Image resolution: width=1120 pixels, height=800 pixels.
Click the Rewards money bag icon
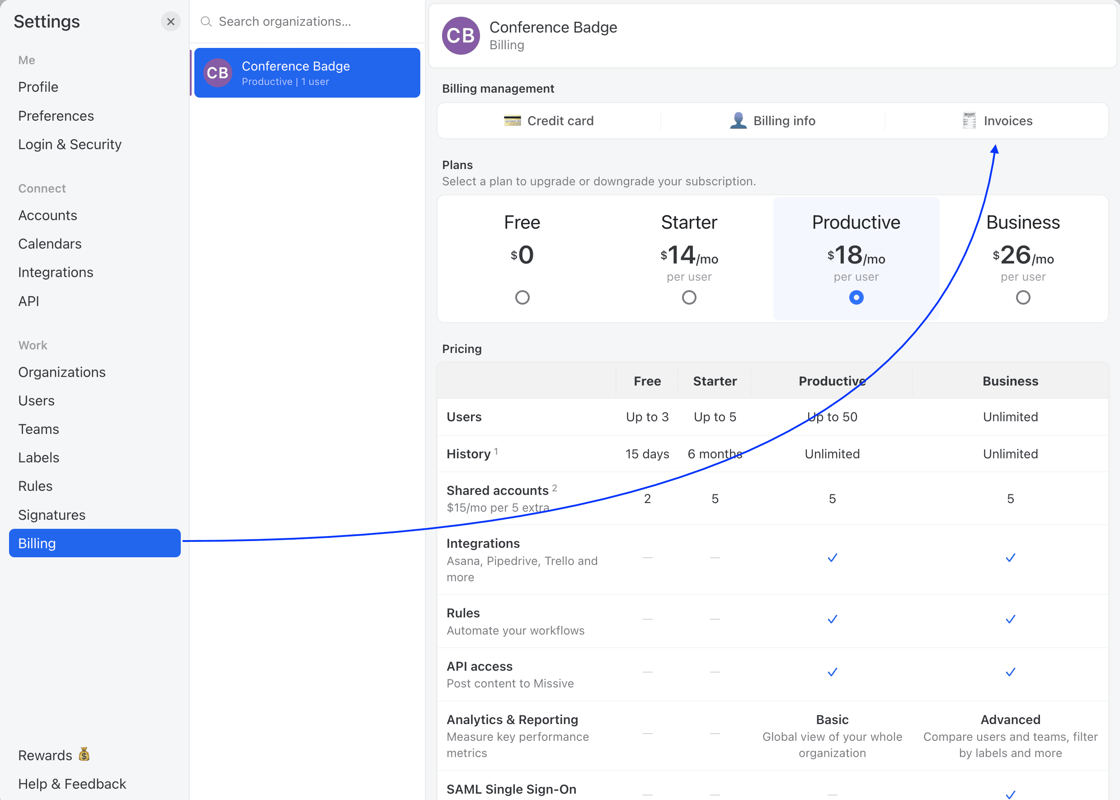(x=84, y=754)
